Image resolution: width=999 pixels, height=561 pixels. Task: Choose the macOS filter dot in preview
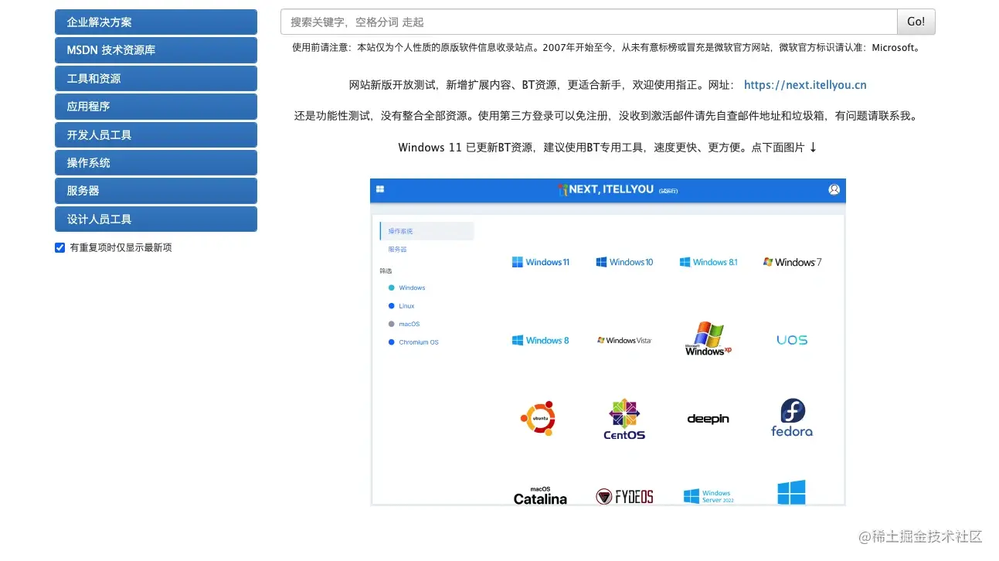[x=392, y=324]
